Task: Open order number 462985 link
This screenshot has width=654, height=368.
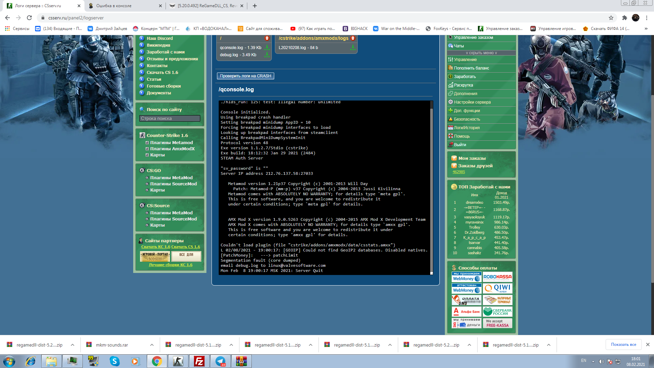Action: coord(458,172)
